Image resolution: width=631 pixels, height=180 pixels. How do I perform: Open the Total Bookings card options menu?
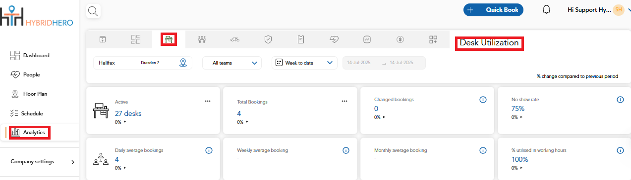click(x=344, y=101)
